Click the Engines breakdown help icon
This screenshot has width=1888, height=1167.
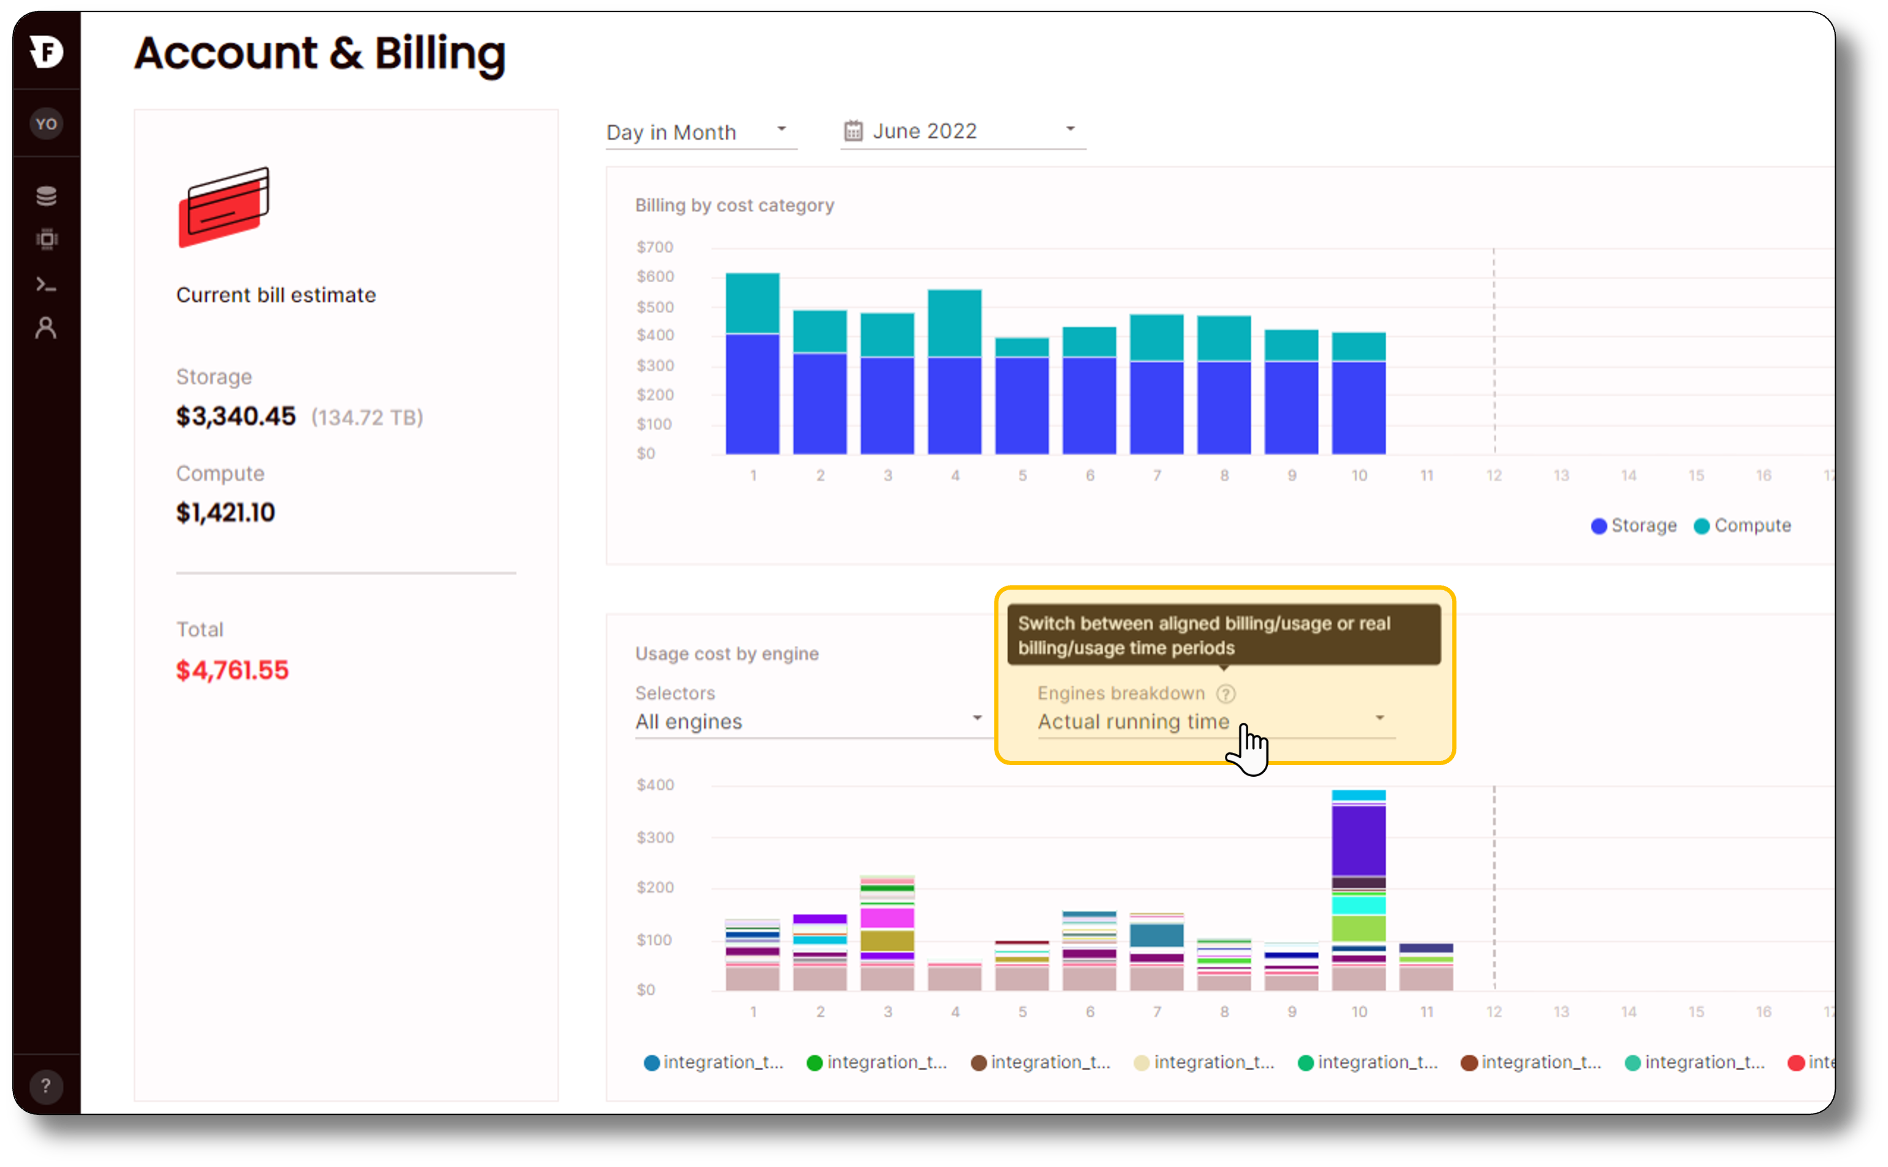pos(1226,693)
